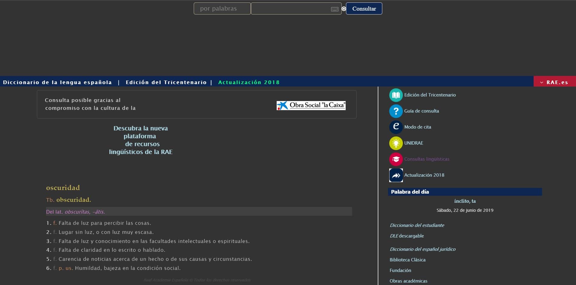Open the 'DLE descargable' link
576x285 pixels.
[407, 236]
